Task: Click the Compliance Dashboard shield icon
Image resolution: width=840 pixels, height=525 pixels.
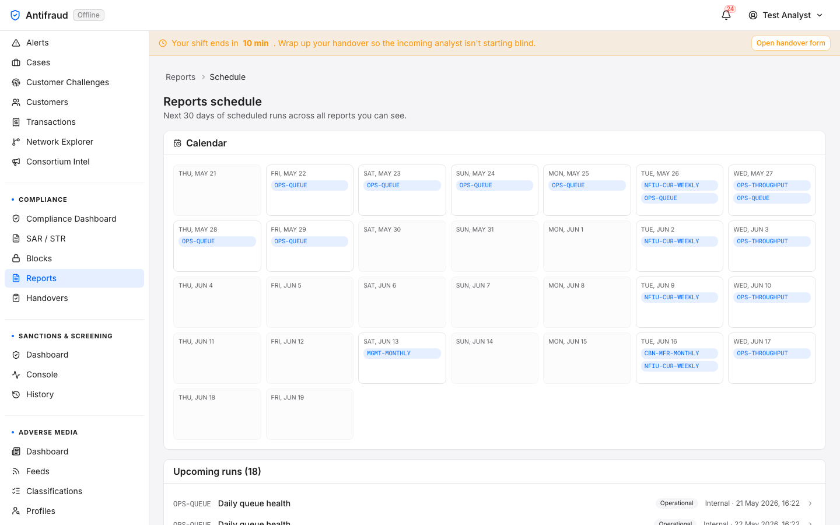Action: [16, 219]
